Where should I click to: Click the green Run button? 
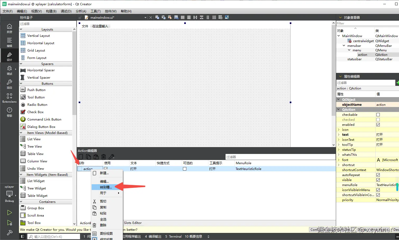[9, 212]
